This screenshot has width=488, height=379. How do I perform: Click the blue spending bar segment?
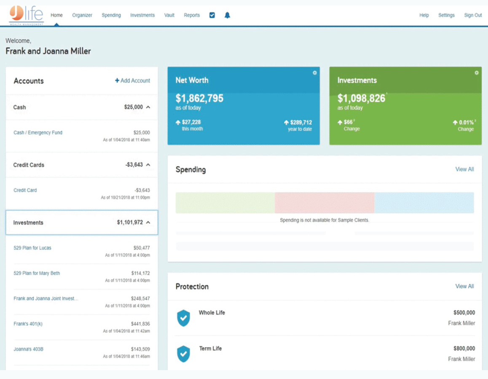click(424, 203)
